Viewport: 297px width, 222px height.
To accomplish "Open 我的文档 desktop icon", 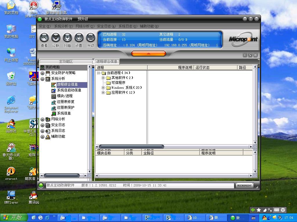I will point(11,8).
